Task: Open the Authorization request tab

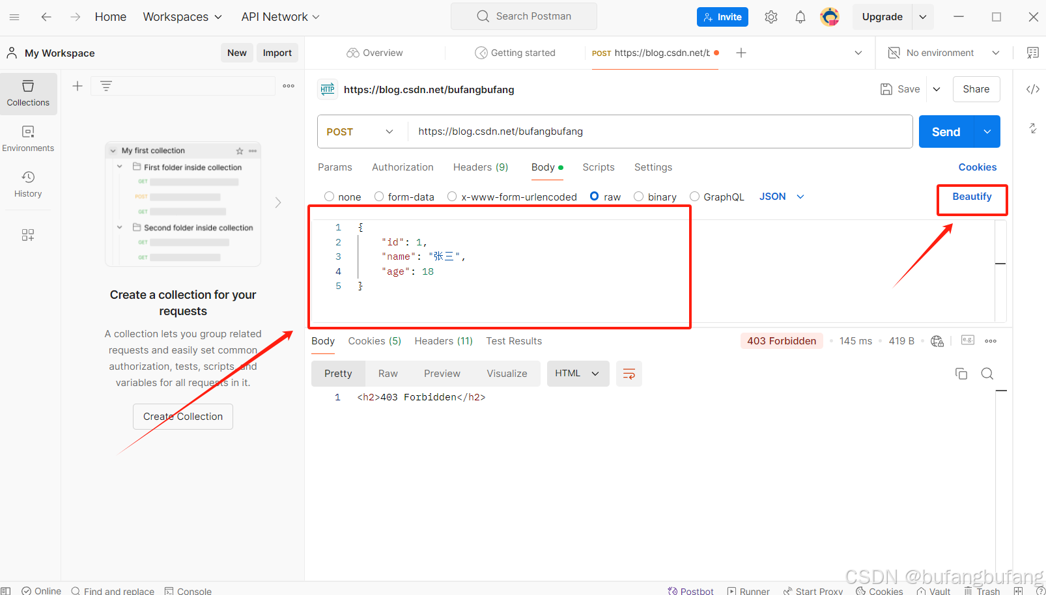Action: pyautogui.click(x=403, y=167)
